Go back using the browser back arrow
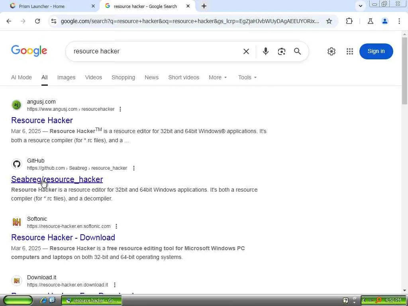408x306 pixels. point(9,21)
